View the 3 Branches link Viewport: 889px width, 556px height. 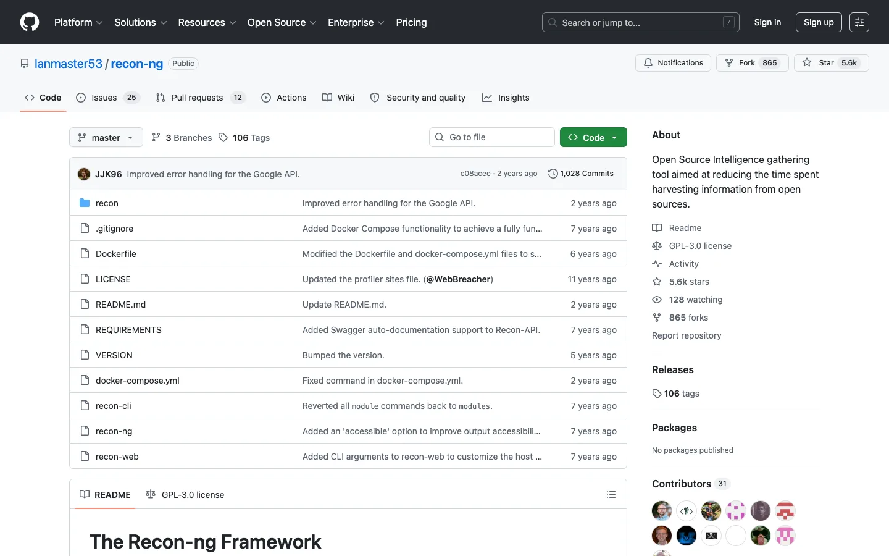point(182,138)
